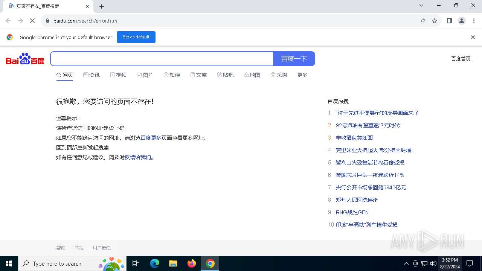Screen dimensions: 482x271
Task: Close the 页面不存在_百度搜索 tab
Action: [x=87, y=6]
